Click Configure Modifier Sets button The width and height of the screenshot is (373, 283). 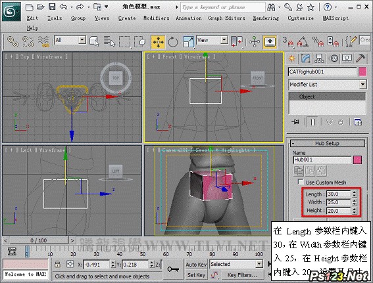coord(358,122)
